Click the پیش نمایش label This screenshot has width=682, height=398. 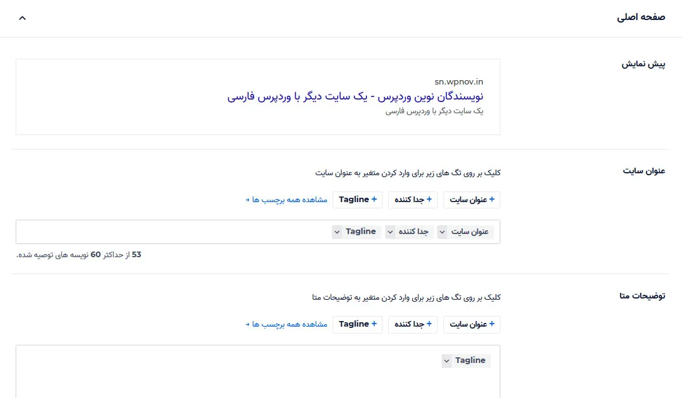(x=643, y=64)
